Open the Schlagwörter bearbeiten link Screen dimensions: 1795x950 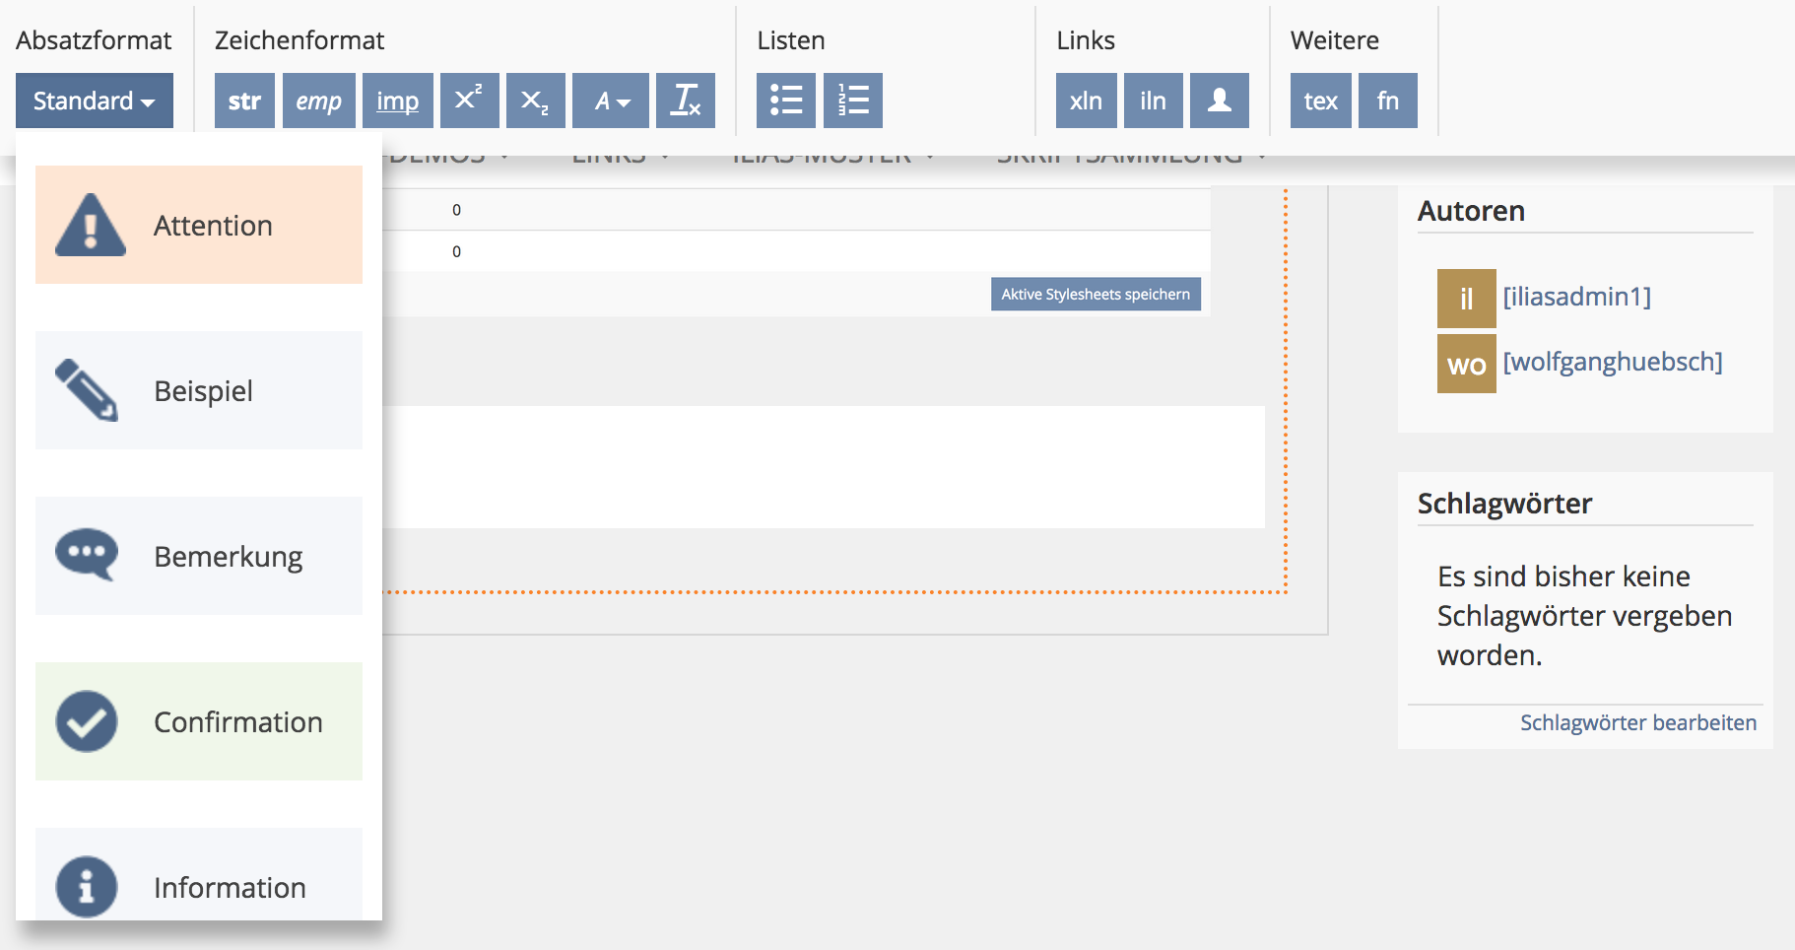click(1637, 722)
